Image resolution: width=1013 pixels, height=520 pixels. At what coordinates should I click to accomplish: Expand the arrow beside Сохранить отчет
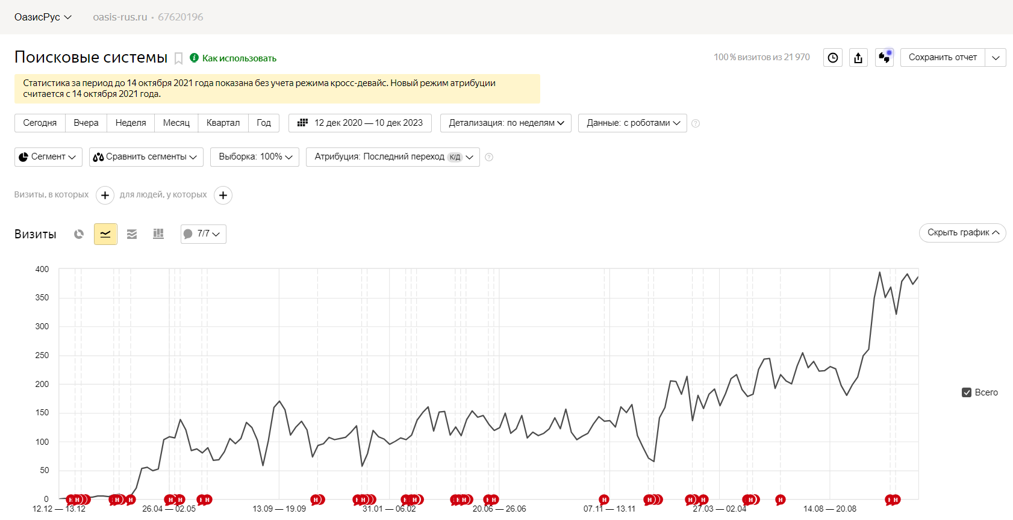pyautogui.click(x=996, y=58)
